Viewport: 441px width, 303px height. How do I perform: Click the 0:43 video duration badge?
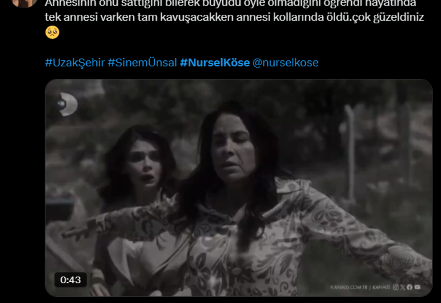pos(71,280)
